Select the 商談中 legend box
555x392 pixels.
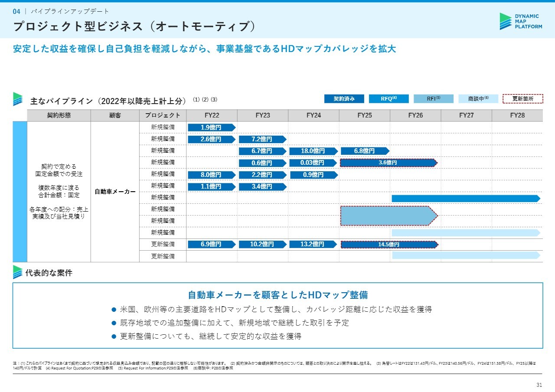[478, 99]
